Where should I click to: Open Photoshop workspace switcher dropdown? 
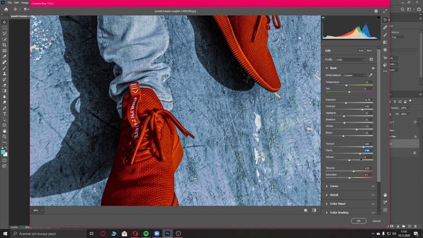410,9
